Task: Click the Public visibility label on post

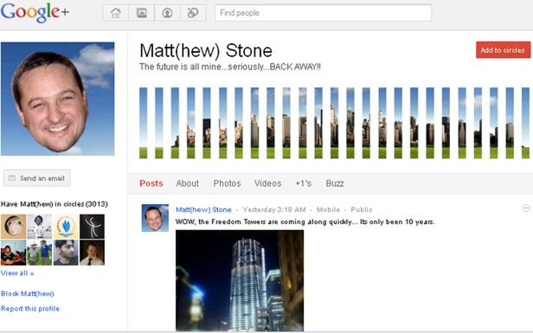Action: click(x=362, y=209)
